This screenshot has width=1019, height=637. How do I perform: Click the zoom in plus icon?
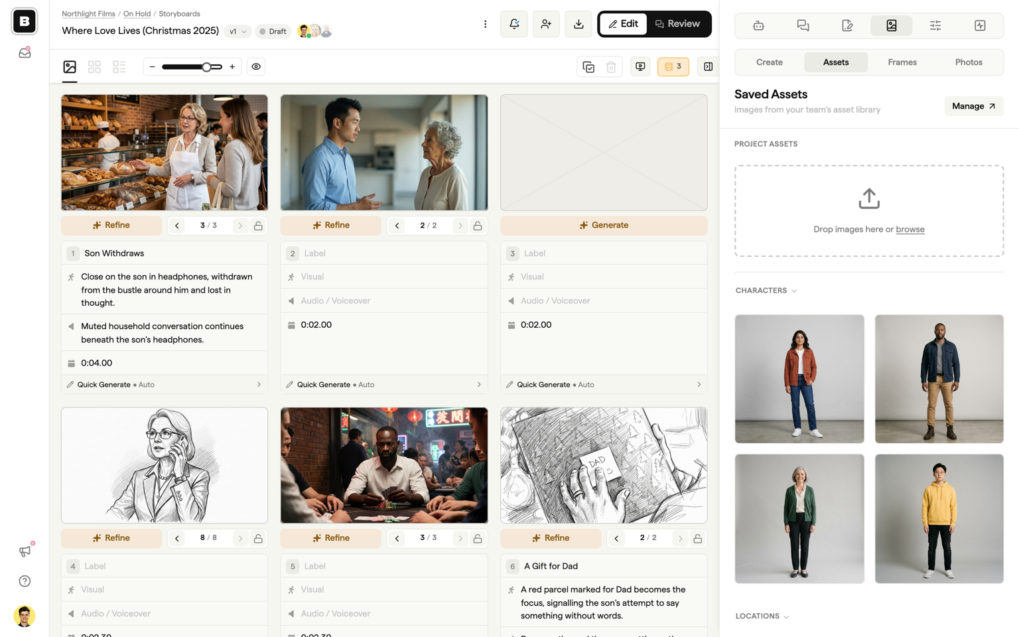232,66
